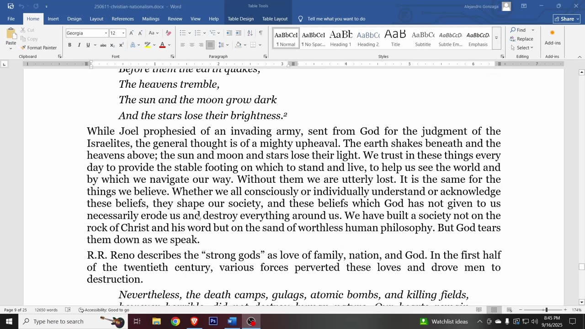Open the font name Georgia dropdown

[x=106, y=33]
